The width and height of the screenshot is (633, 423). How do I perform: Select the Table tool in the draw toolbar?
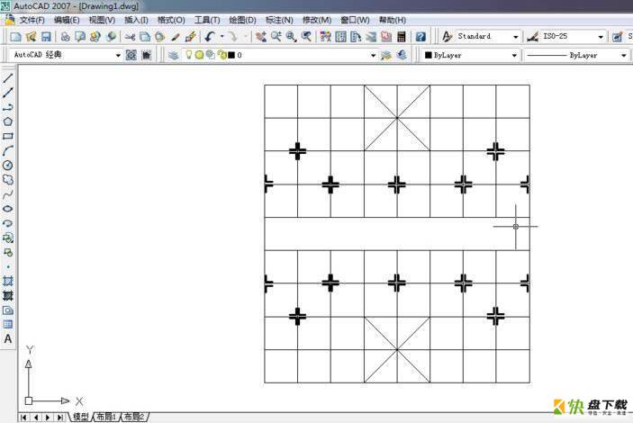tap(8, 324)
